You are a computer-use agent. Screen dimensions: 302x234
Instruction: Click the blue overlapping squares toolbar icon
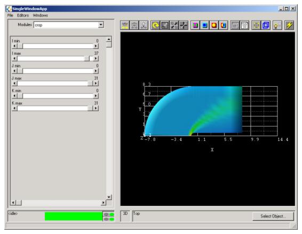(266, 25)
